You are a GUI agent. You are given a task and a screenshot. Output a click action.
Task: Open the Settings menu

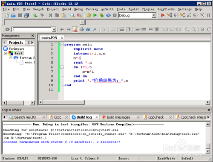(x=184, y=9)
